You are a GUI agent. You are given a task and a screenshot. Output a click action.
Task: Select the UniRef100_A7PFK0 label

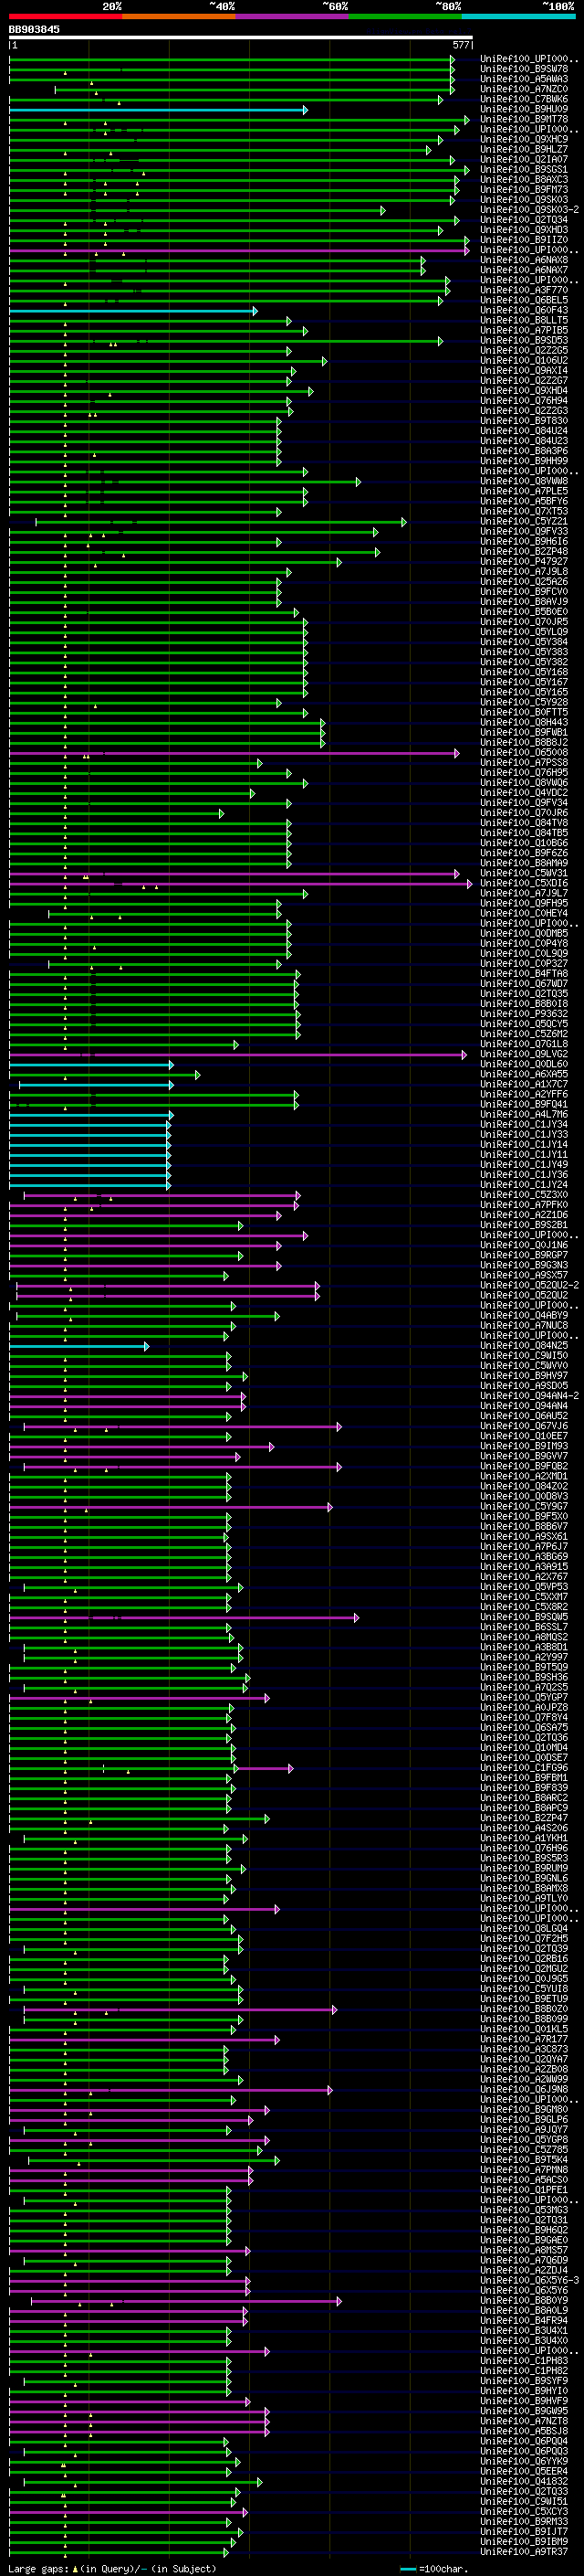(524, 1204)
